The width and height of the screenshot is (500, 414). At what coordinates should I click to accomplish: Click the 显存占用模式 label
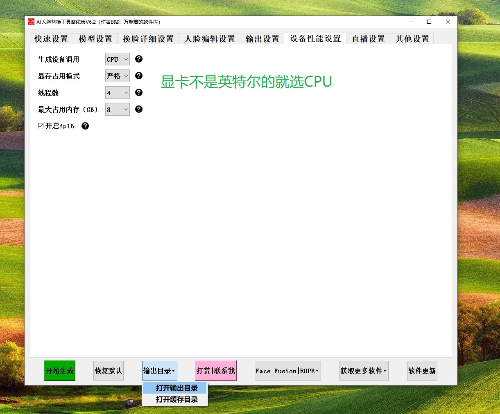click(x=59, y=76)
